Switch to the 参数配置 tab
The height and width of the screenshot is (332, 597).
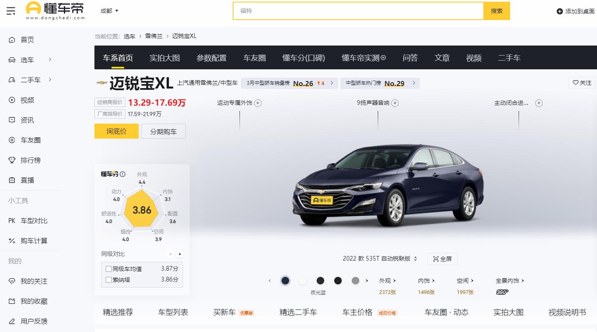pyautogui.click(x=212, y=58)
